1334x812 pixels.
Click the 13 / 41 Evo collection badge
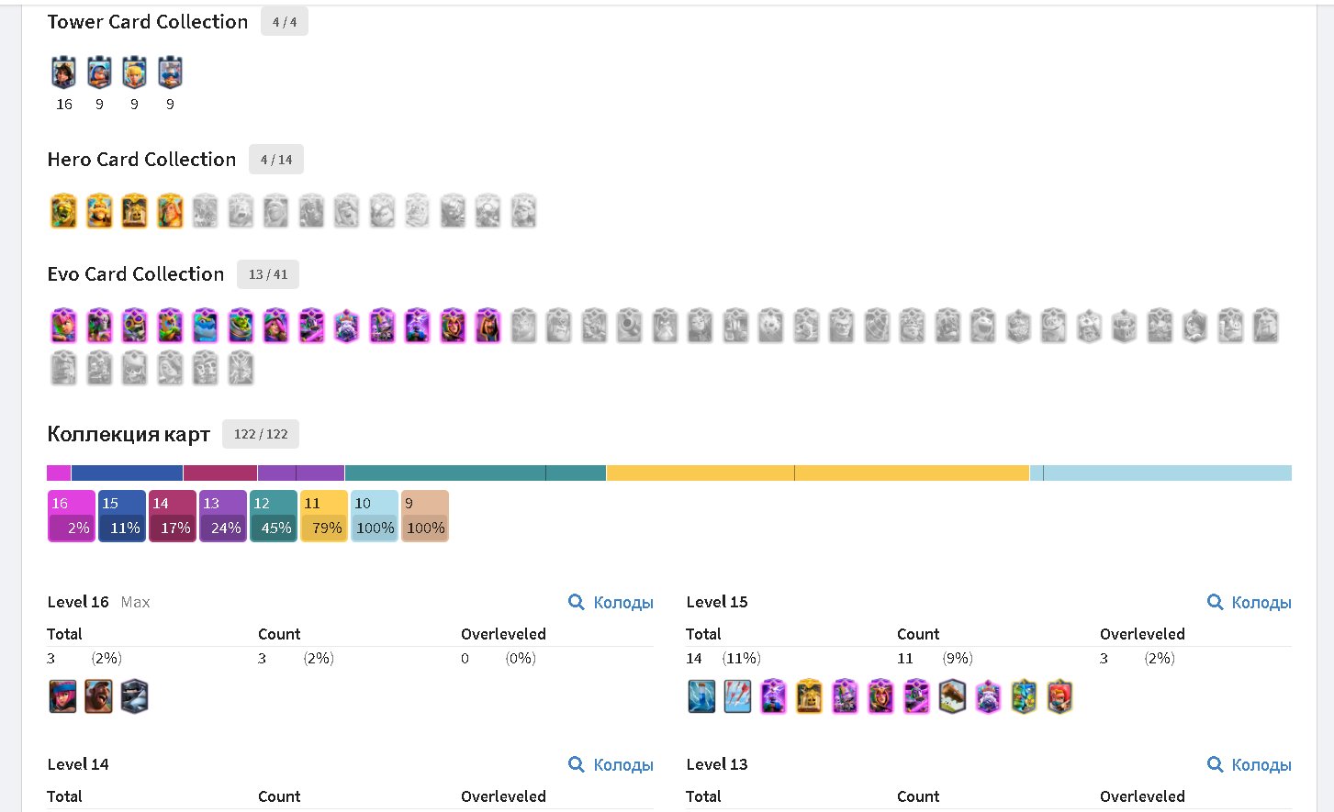pyautogui.click(x=268, y=274)
